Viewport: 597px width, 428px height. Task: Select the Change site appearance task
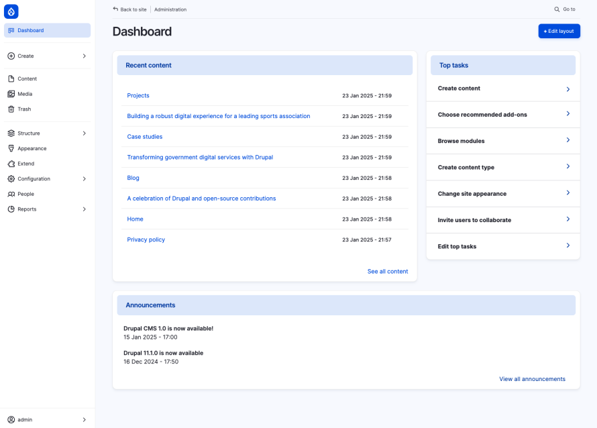[x=503, y=194]
